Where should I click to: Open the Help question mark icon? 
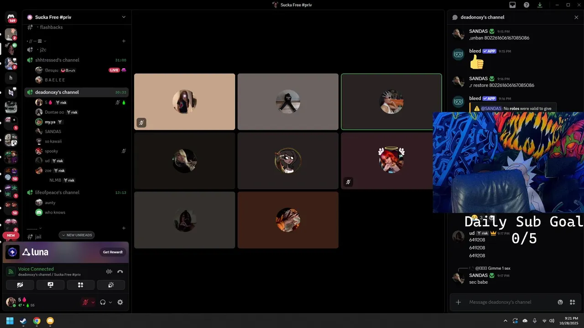[x=527, y=5]
